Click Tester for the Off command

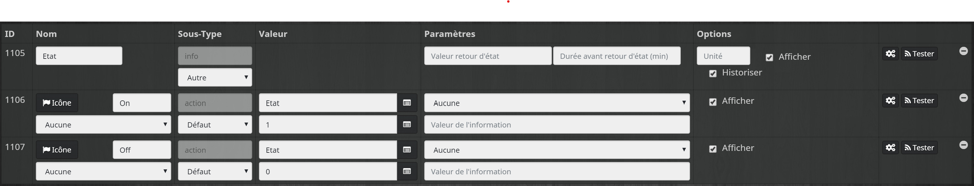pyautogui.click(x=919, y=148)
